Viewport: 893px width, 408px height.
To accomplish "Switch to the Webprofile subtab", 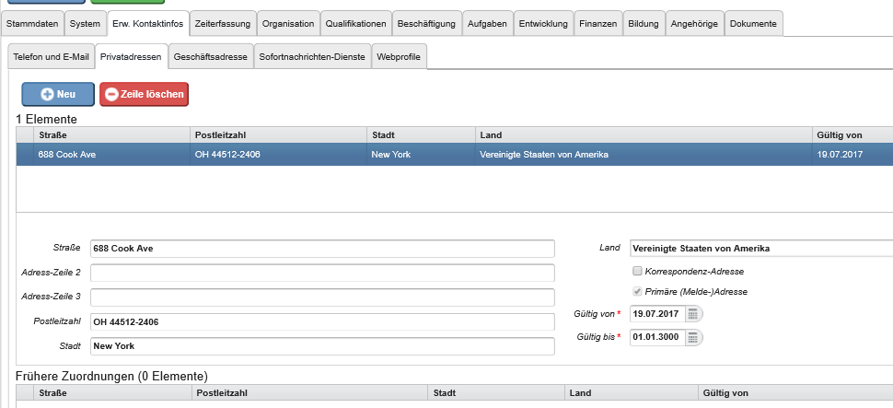I will tap(399, 57).
